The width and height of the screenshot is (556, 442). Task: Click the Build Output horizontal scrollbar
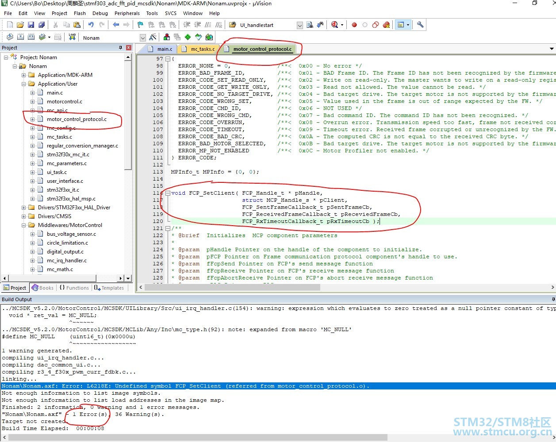pos(198,437)
